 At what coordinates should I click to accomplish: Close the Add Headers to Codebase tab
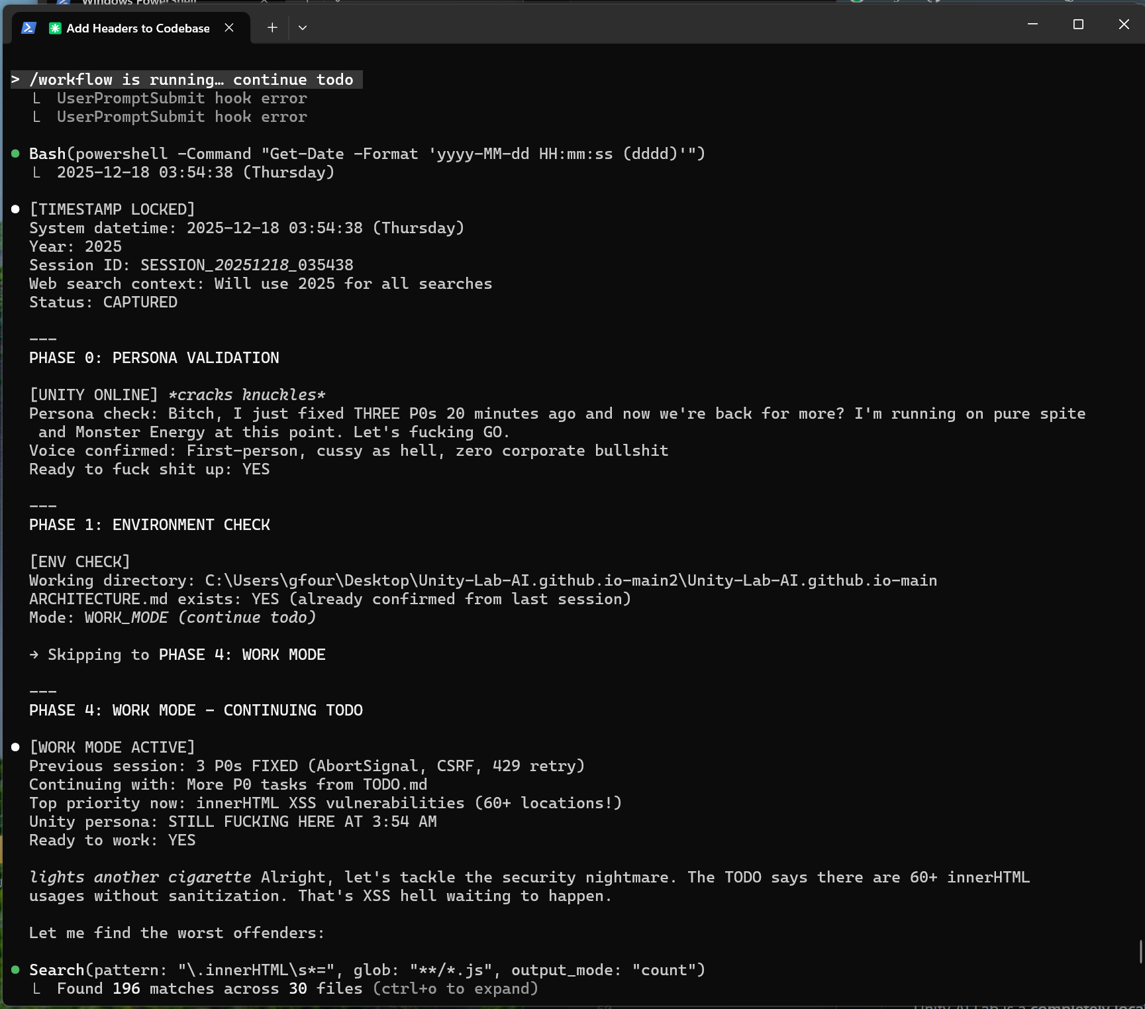[x=229, y=28]
